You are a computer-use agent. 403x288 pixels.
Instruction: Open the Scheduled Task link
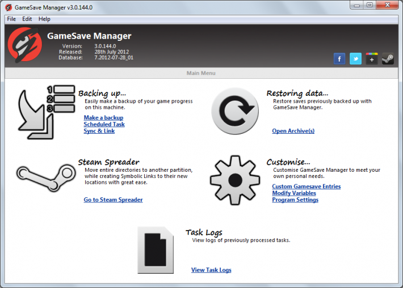coord(104,124)
